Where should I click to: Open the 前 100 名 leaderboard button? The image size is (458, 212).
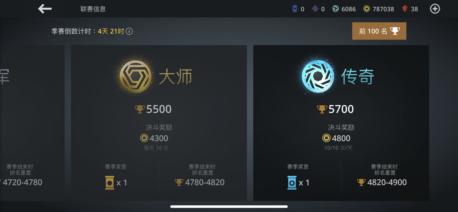coord(379,31)
